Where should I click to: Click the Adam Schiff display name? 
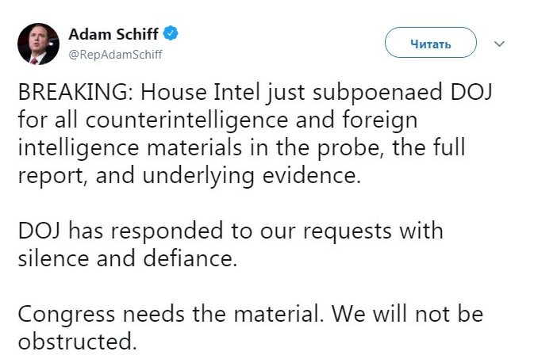[x=113, y=33]
